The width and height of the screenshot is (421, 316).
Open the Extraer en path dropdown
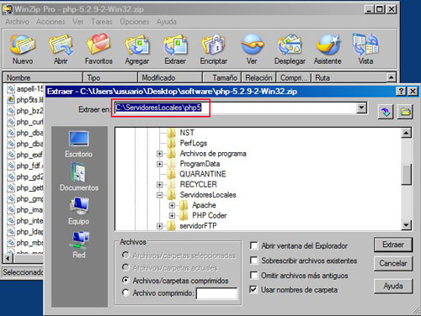point(361,108)
